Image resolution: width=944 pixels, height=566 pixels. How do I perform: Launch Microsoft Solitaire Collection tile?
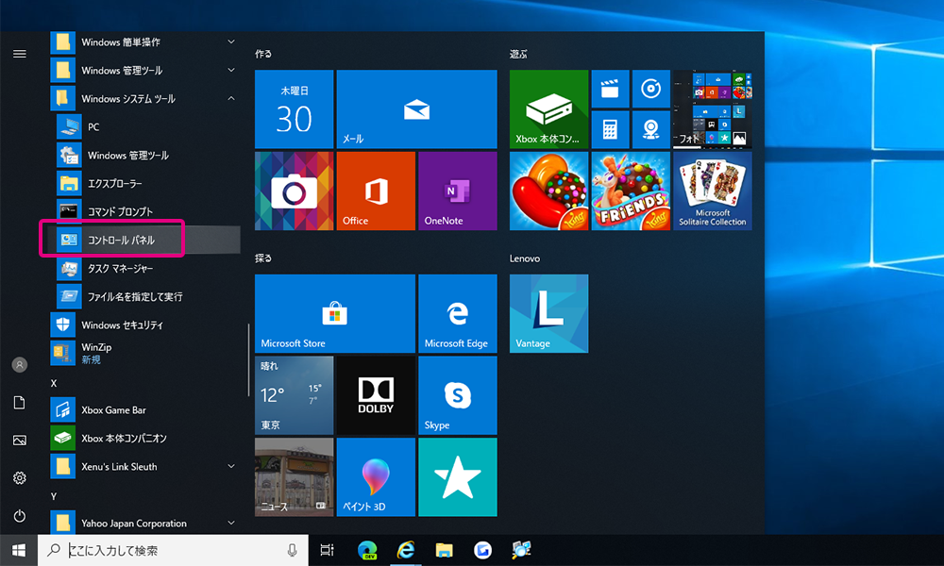point(712,191)
